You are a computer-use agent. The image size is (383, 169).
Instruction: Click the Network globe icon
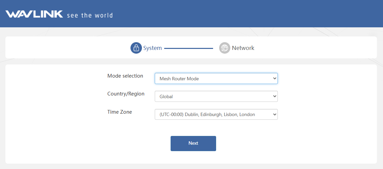point(225,48)
